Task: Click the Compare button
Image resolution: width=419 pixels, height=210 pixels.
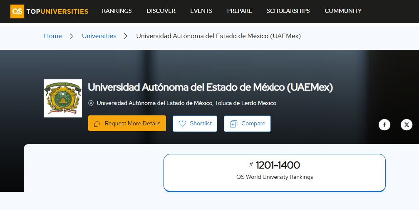Action: (247, 124)
